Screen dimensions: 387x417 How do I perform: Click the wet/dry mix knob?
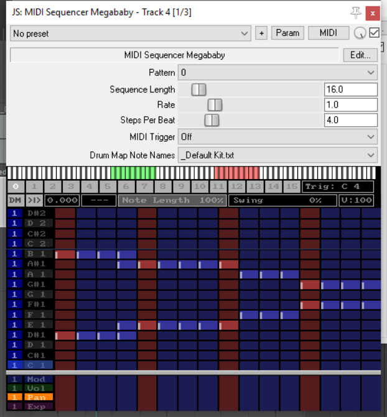point(360,33)
